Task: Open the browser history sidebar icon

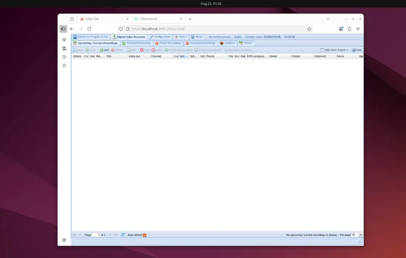Action: point(64,57)
